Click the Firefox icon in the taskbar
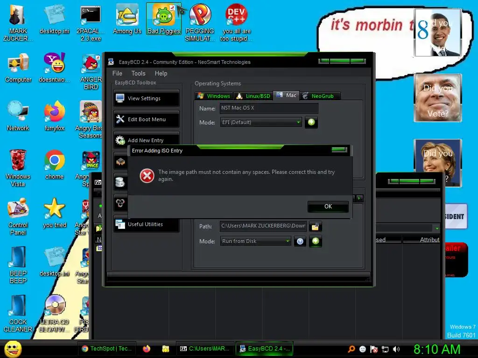The height and width of the screenshot is (358, 478). (147, 349)
